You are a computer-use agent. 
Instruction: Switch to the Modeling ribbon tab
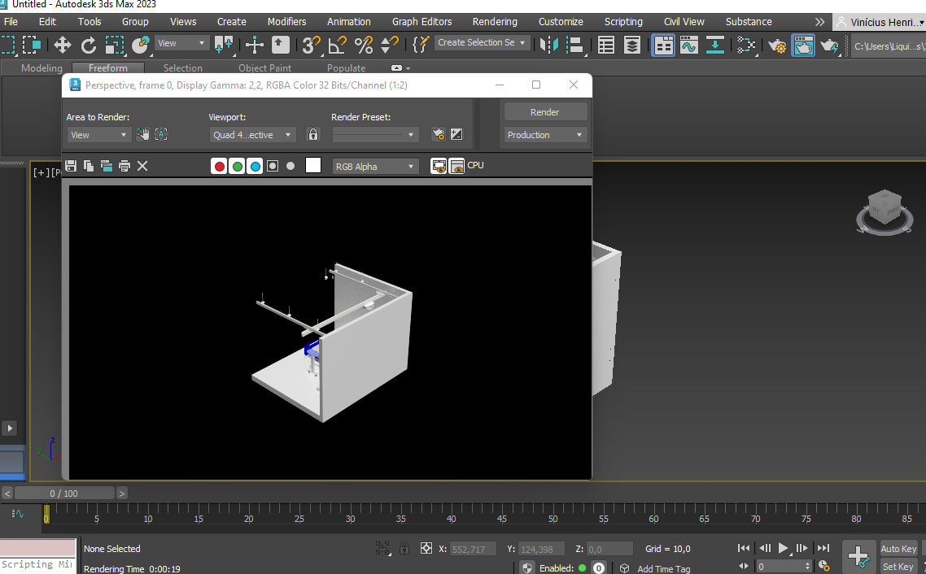tap(41, 67)
